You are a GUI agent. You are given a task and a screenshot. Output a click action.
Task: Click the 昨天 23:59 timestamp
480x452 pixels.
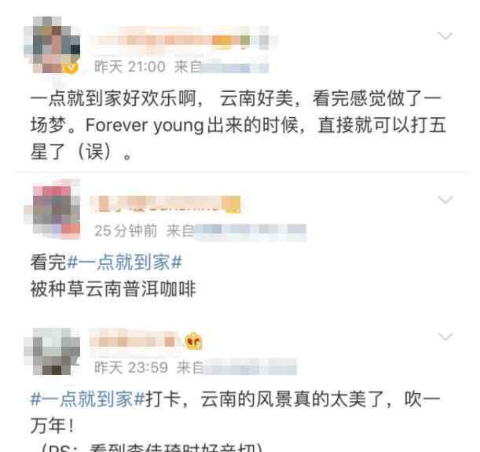[131, 367]
